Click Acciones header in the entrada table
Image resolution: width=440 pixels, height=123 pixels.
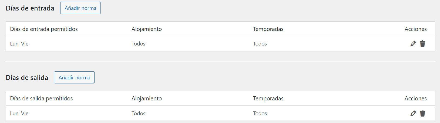click(x=415, y=29)
